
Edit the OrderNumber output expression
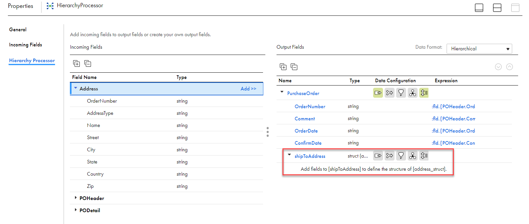pos(454,107)
